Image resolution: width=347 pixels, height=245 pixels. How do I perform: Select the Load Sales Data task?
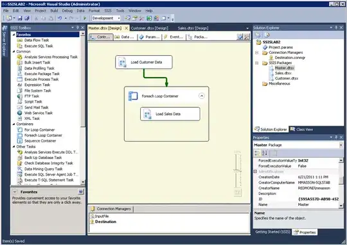(x=170, y=114)
